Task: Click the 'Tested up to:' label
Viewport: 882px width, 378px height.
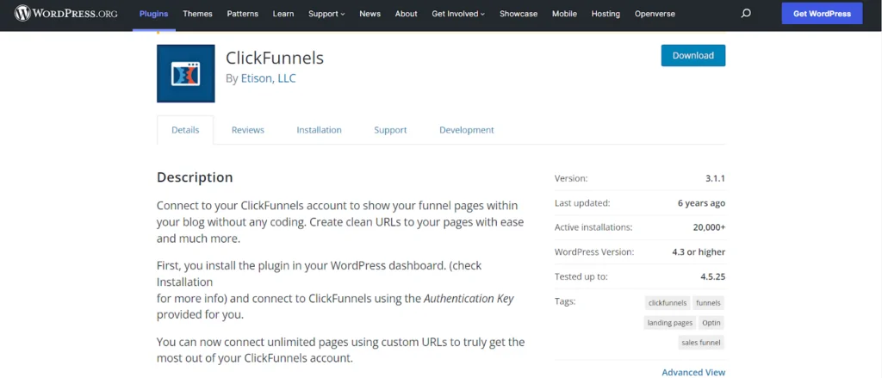Action: (x=581, y=276)
